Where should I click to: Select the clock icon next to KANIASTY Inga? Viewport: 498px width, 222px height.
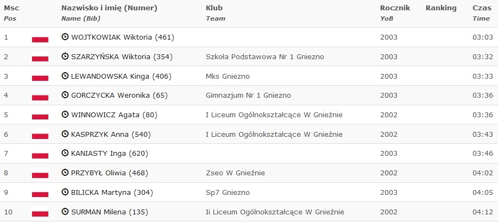coord(65,154)
